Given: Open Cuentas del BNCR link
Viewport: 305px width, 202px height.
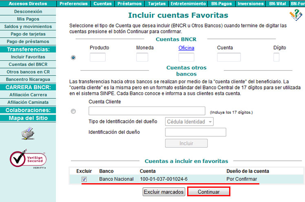Looking at the screenshot, I should tap(28, 64).
